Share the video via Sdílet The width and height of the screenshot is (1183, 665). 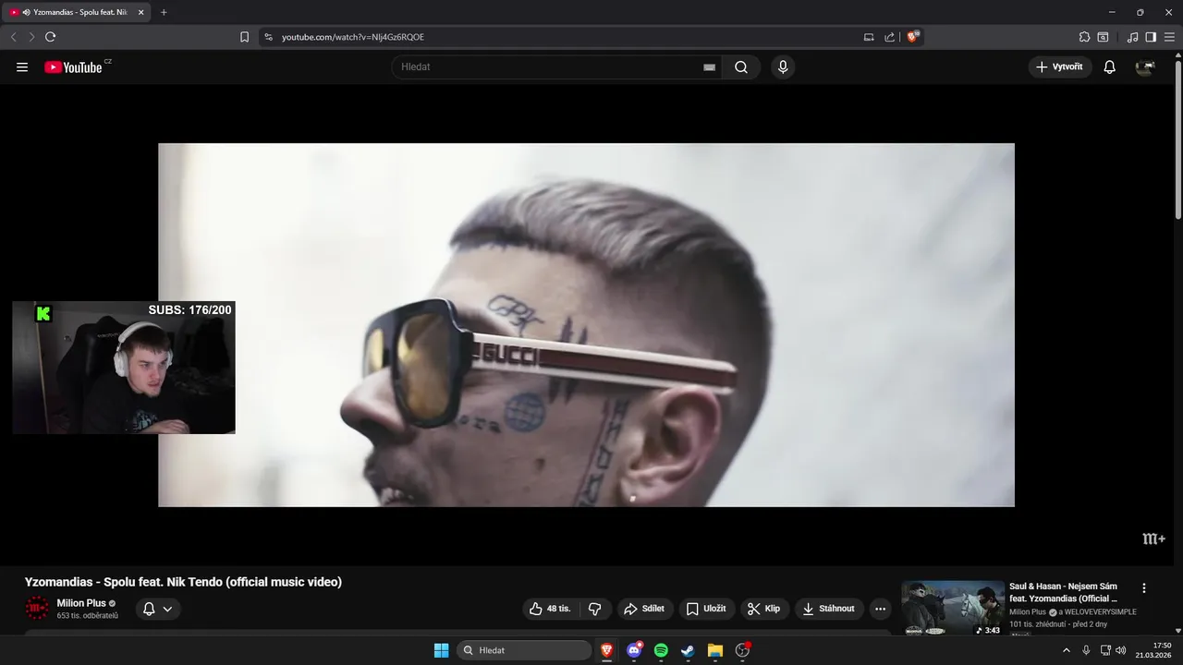645,609
